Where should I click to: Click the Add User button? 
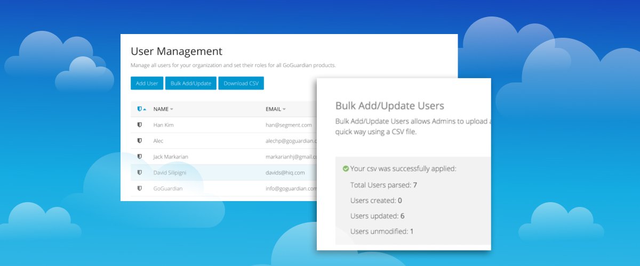(147, 84)
